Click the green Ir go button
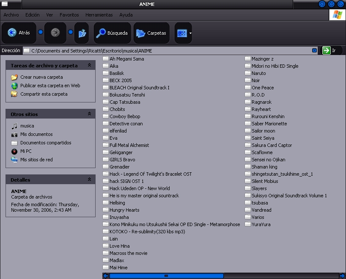The image size is (346, 279). 326,50
